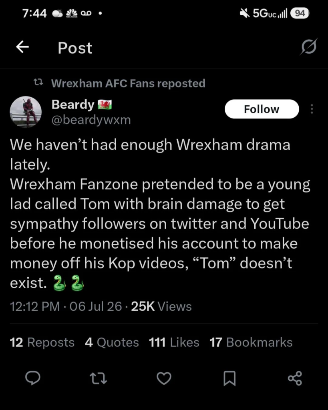View the @beardywxm handle profile
Viewport: 328px width, 410px height.
[91, 120]
